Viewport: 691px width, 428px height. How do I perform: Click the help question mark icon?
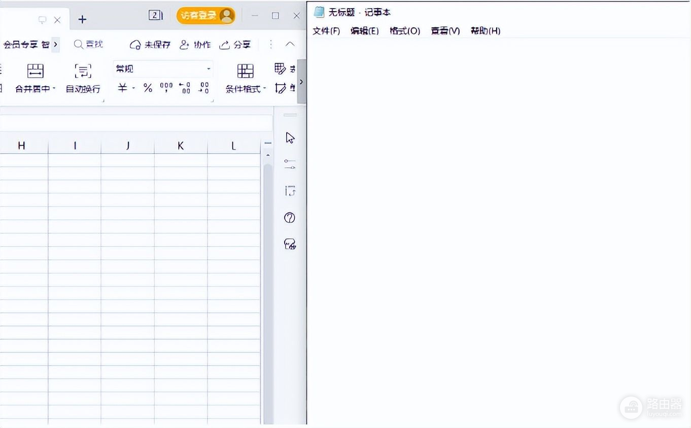(290, 218)
